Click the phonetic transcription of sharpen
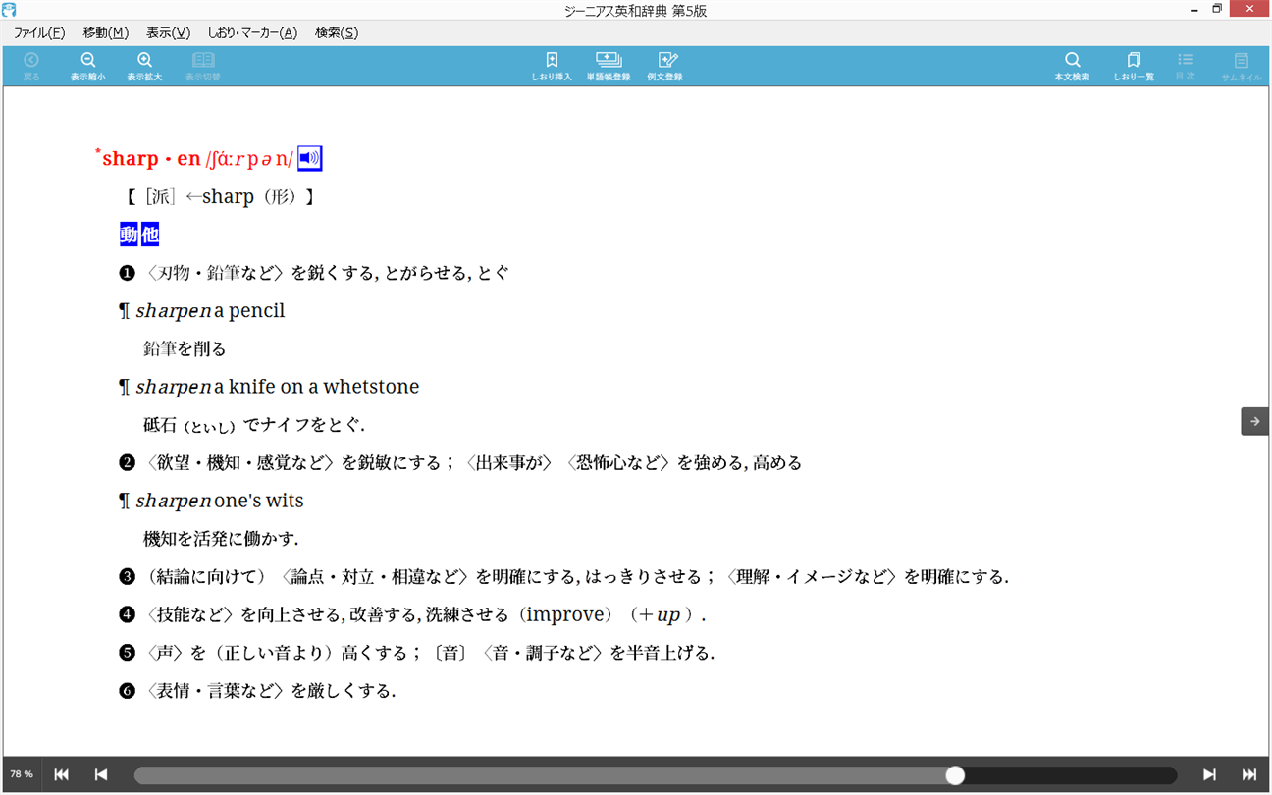This screenshot has width=1272, height=795. pos(249,159)
